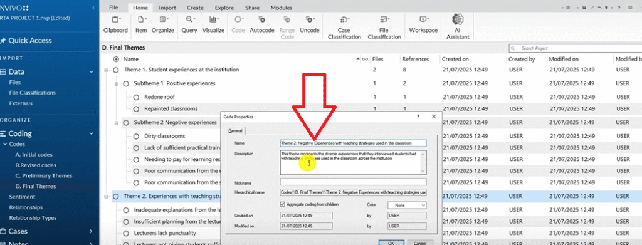642x245 pixels.
Task: Click into the Description text box
Action: (x=353, y=162)
